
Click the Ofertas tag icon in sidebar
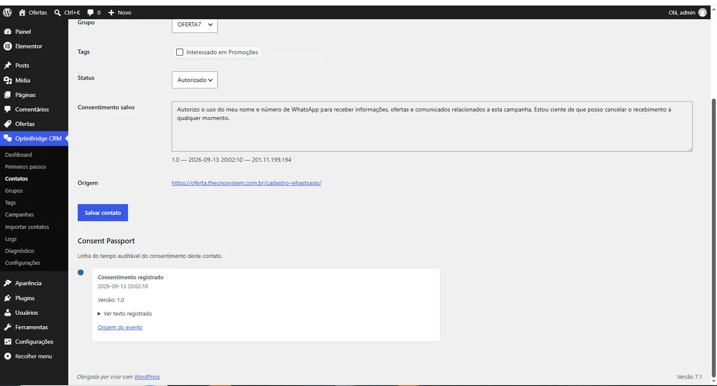(8, 124)
